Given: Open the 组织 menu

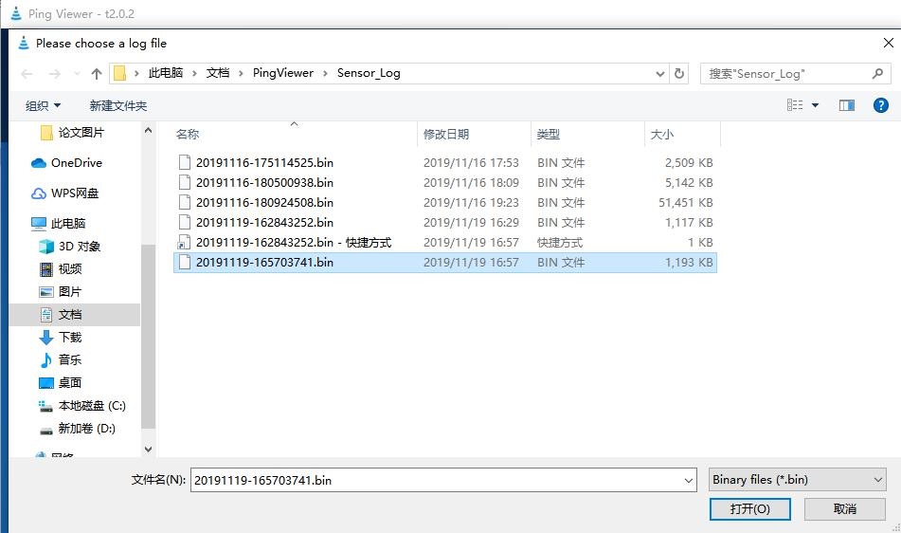Looking at the screenshot, I should [43, 105].
